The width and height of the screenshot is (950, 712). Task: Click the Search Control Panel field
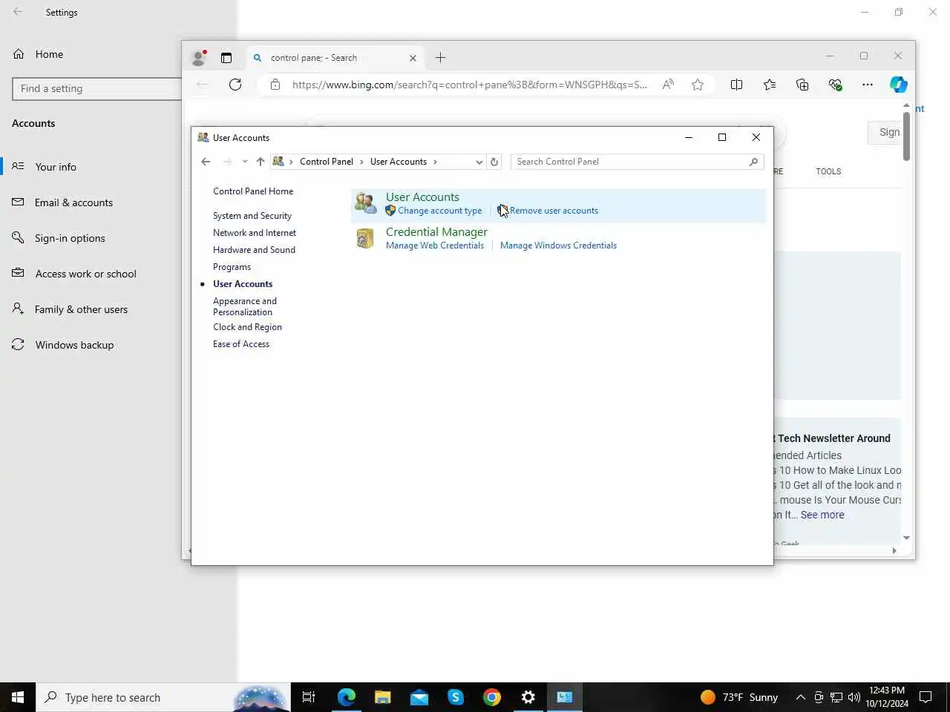coord(638,162)
